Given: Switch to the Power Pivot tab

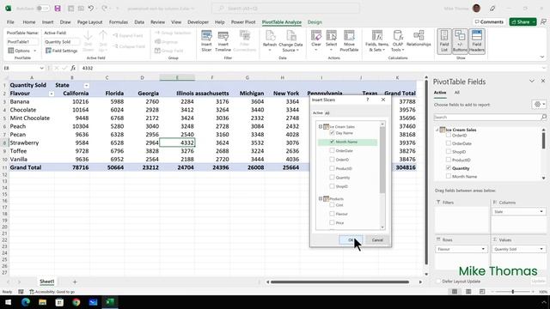Looking at the screenshot, I should coord(243,22).
